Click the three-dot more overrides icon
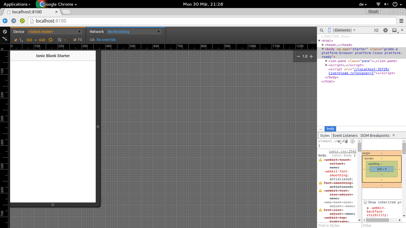The width and height of the screenshot is (406, 228). [312, 42]
